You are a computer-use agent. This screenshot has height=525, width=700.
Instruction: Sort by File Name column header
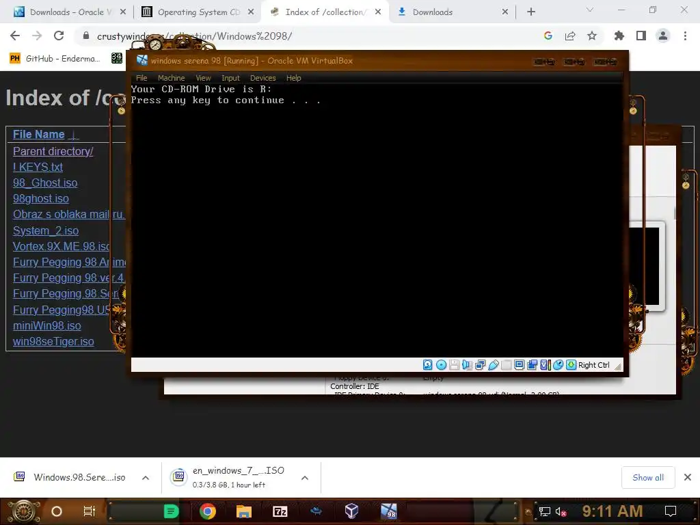39,135
